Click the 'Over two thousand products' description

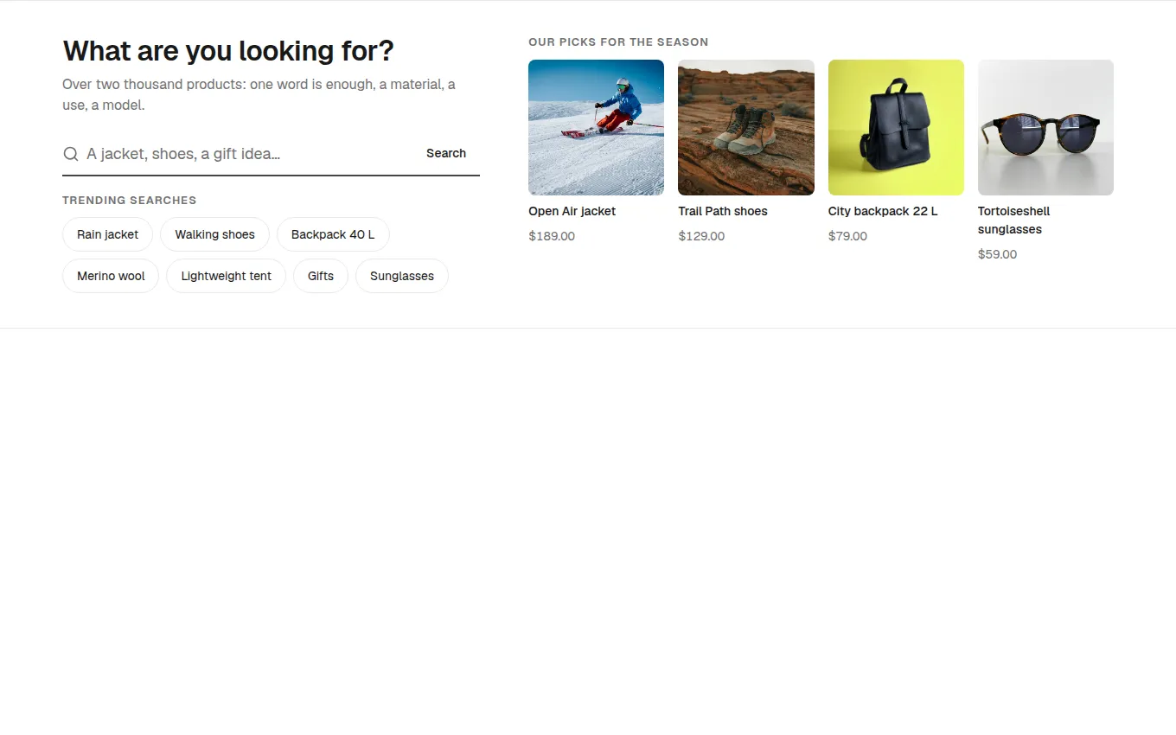click(259, 95)
